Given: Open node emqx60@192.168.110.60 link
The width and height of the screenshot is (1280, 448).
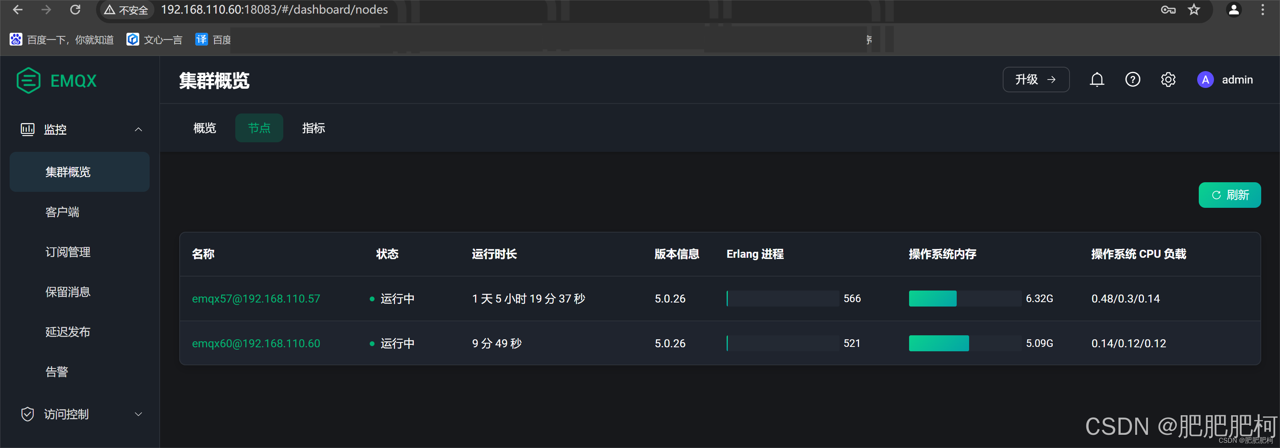Looking at the screenshot, I should 256,343.
